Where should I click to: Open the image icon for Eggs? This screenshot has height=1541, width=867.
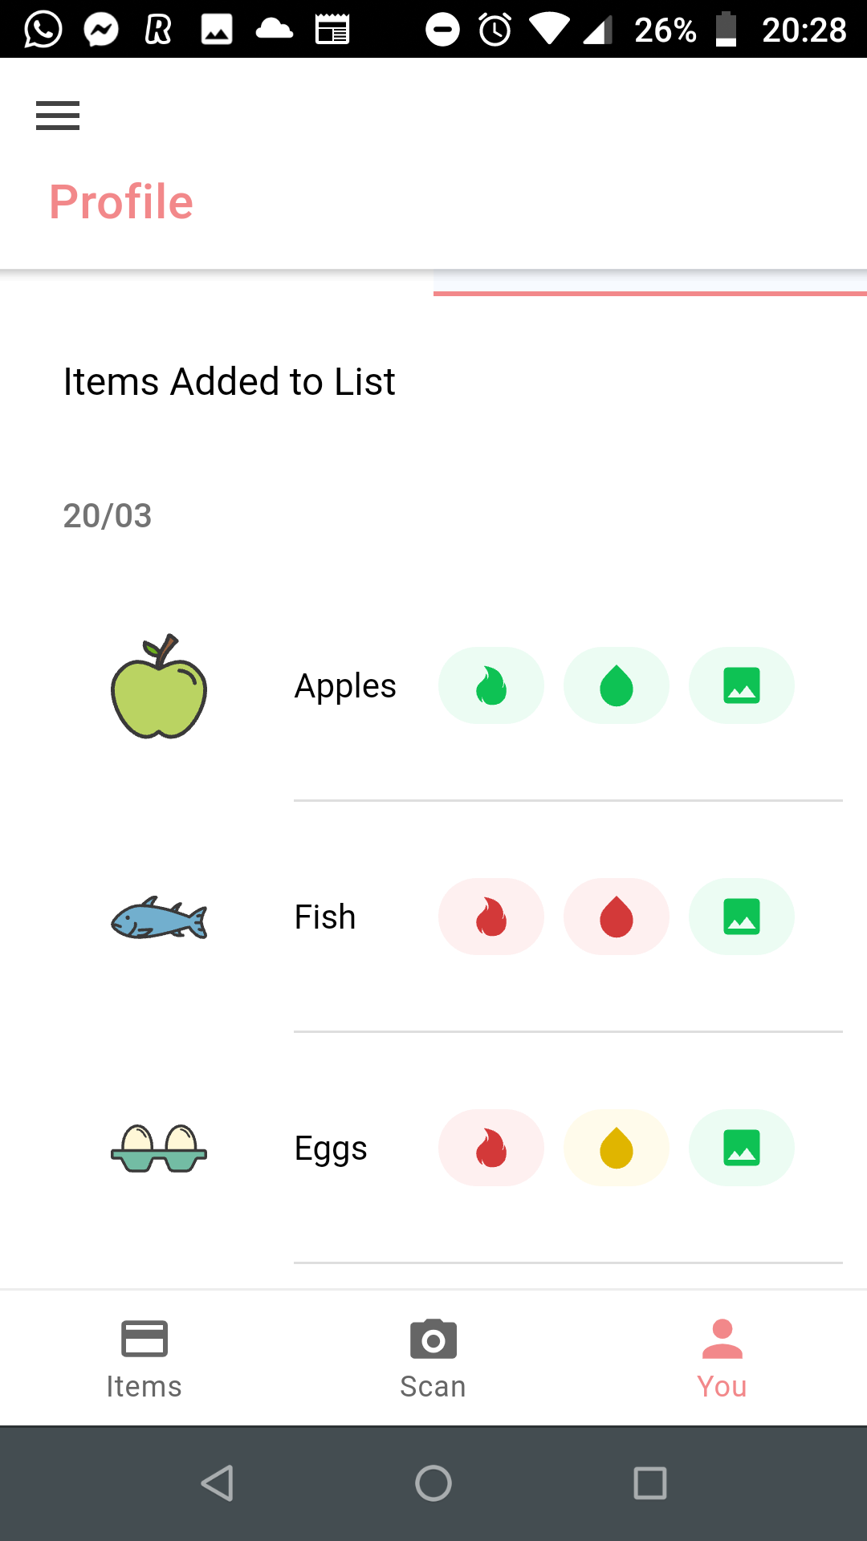click(x=742, y=1148)
